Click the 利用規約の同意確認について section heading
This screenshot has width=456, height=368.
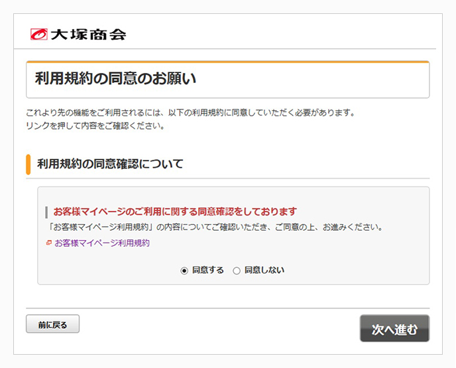(110, 164)
